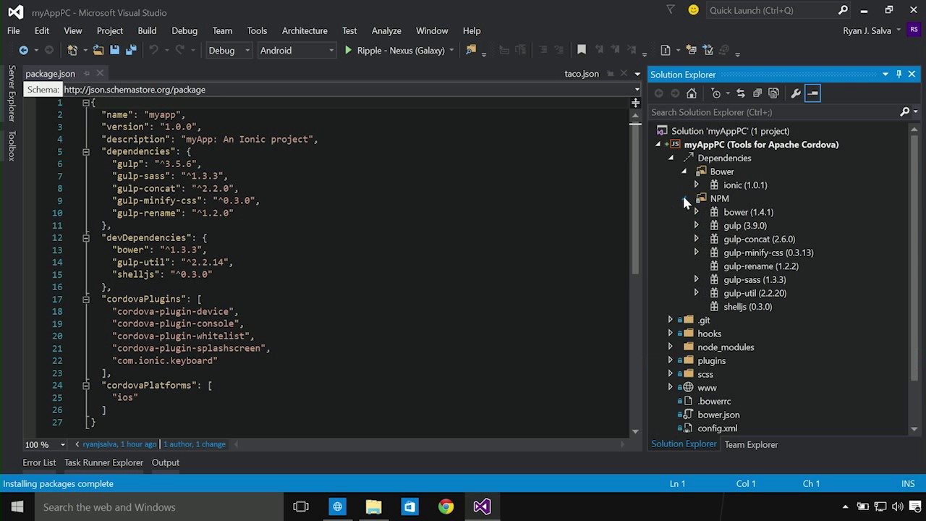Open File Explorer from taskbar
The height and width of the screenshot is (521, 926).
(373, 507)
